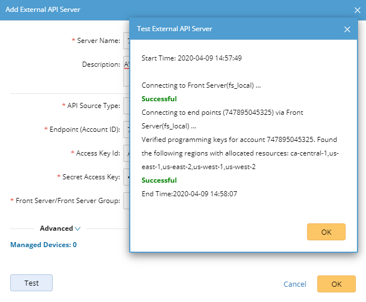Close the Test External API Server dialog
Viewport: 366px width, 302px height.
click(347, 29)
